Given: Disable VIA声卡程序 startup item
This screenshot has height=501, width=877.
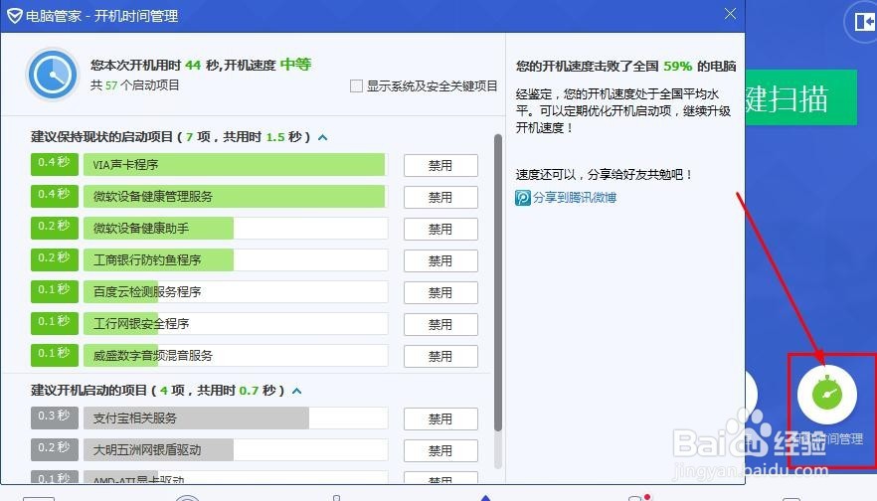Looking at the screenshot, I should click(440, 165).
